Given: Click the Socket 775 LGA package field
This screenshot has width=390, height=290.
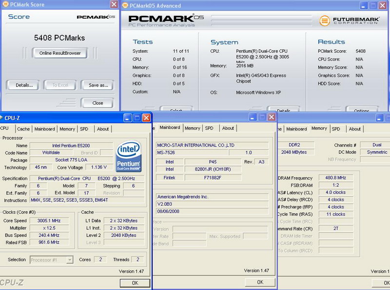Looking at the screenshot, I should pyautogui.click(x=71, y=160).
